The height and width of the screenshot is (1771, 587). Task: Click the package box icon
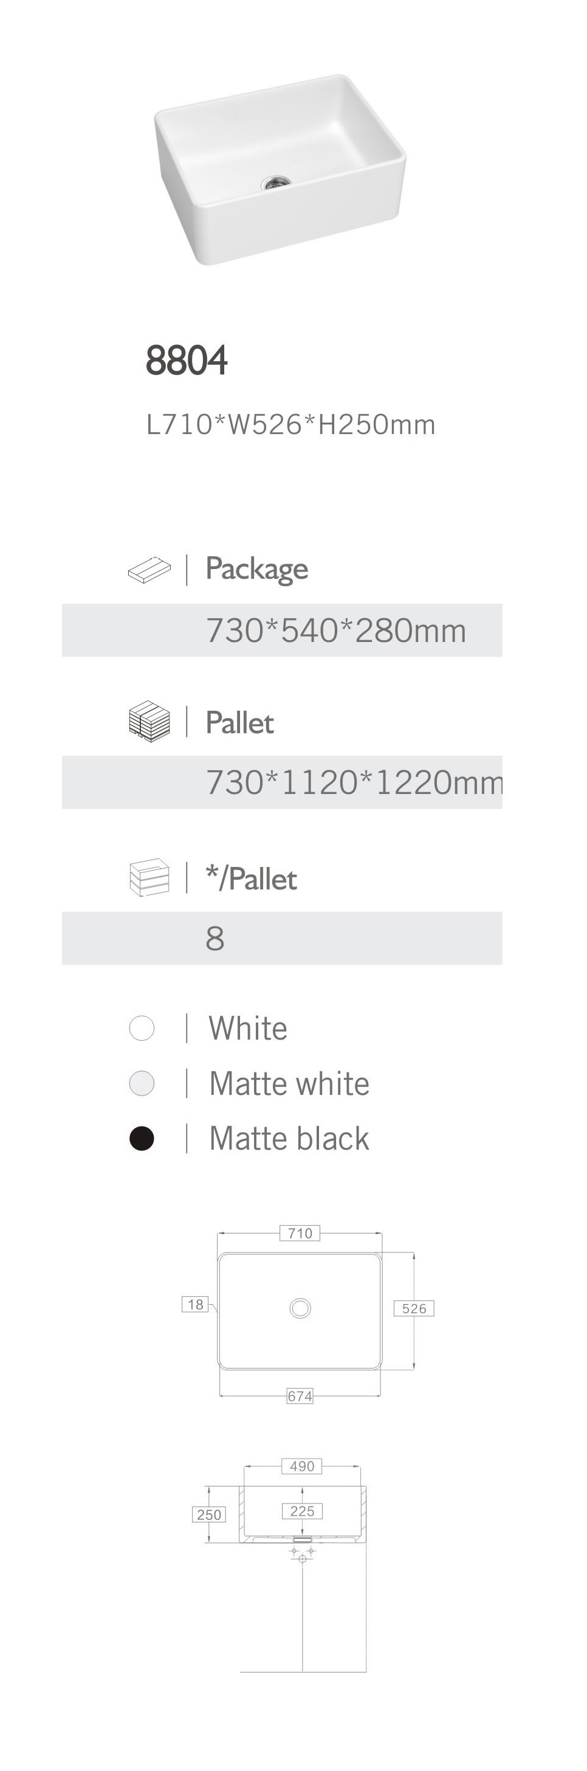(x=149, y=570)
